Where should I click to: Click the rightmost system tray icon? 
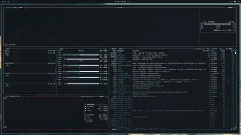pyautogui.click(x=238, y=1)
